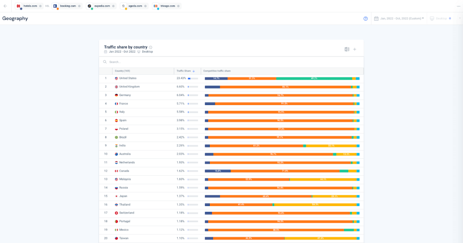Click the Japan flag icon

coord(116,196)
